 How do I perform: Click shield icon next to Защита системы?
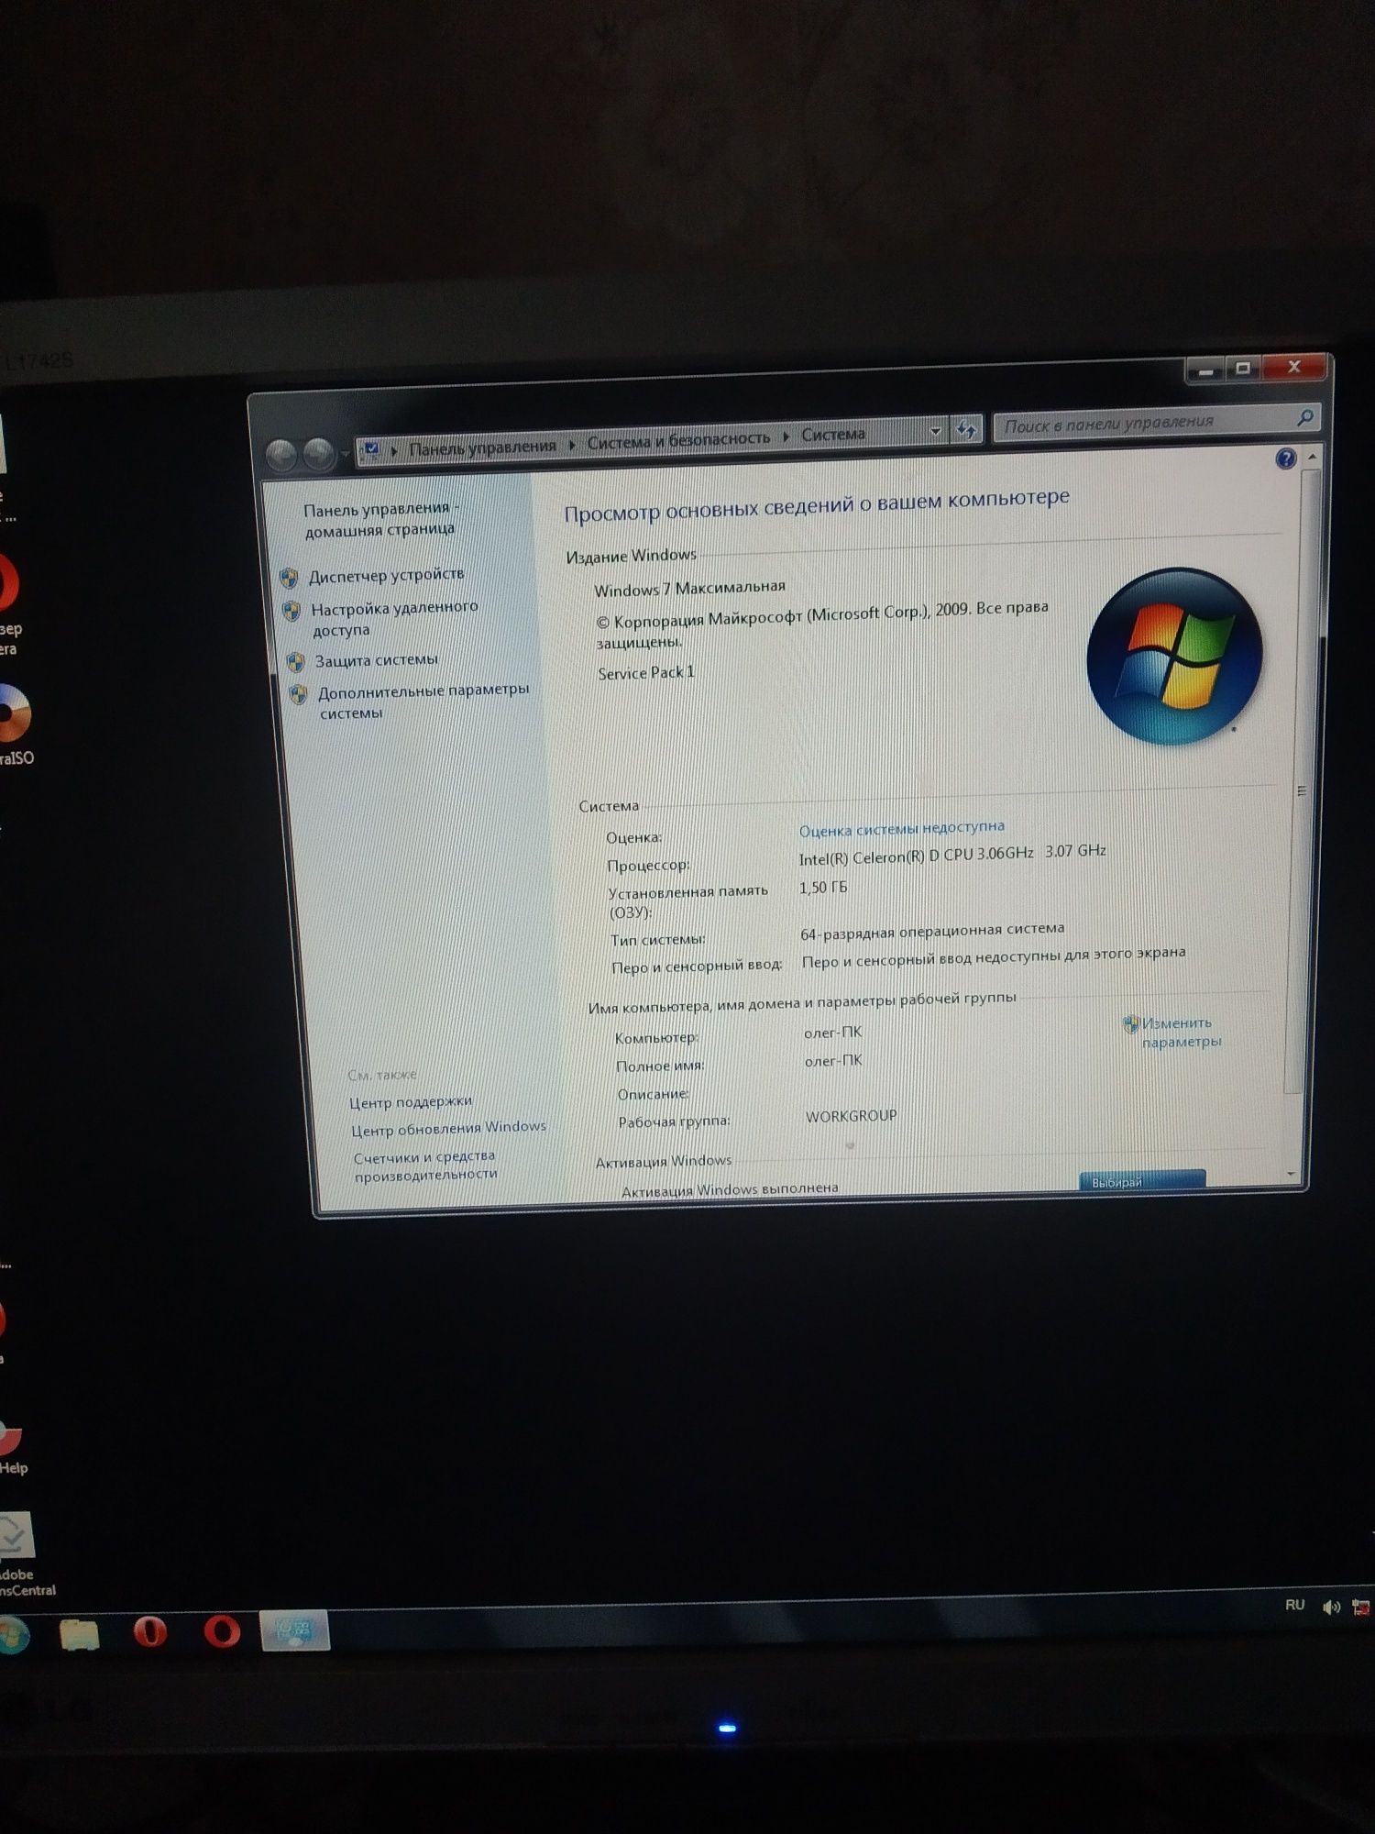[x=295, y=661]
